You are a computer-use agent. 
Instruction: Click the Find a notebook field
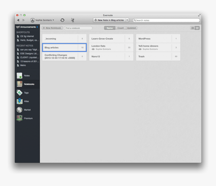(78, 28)
